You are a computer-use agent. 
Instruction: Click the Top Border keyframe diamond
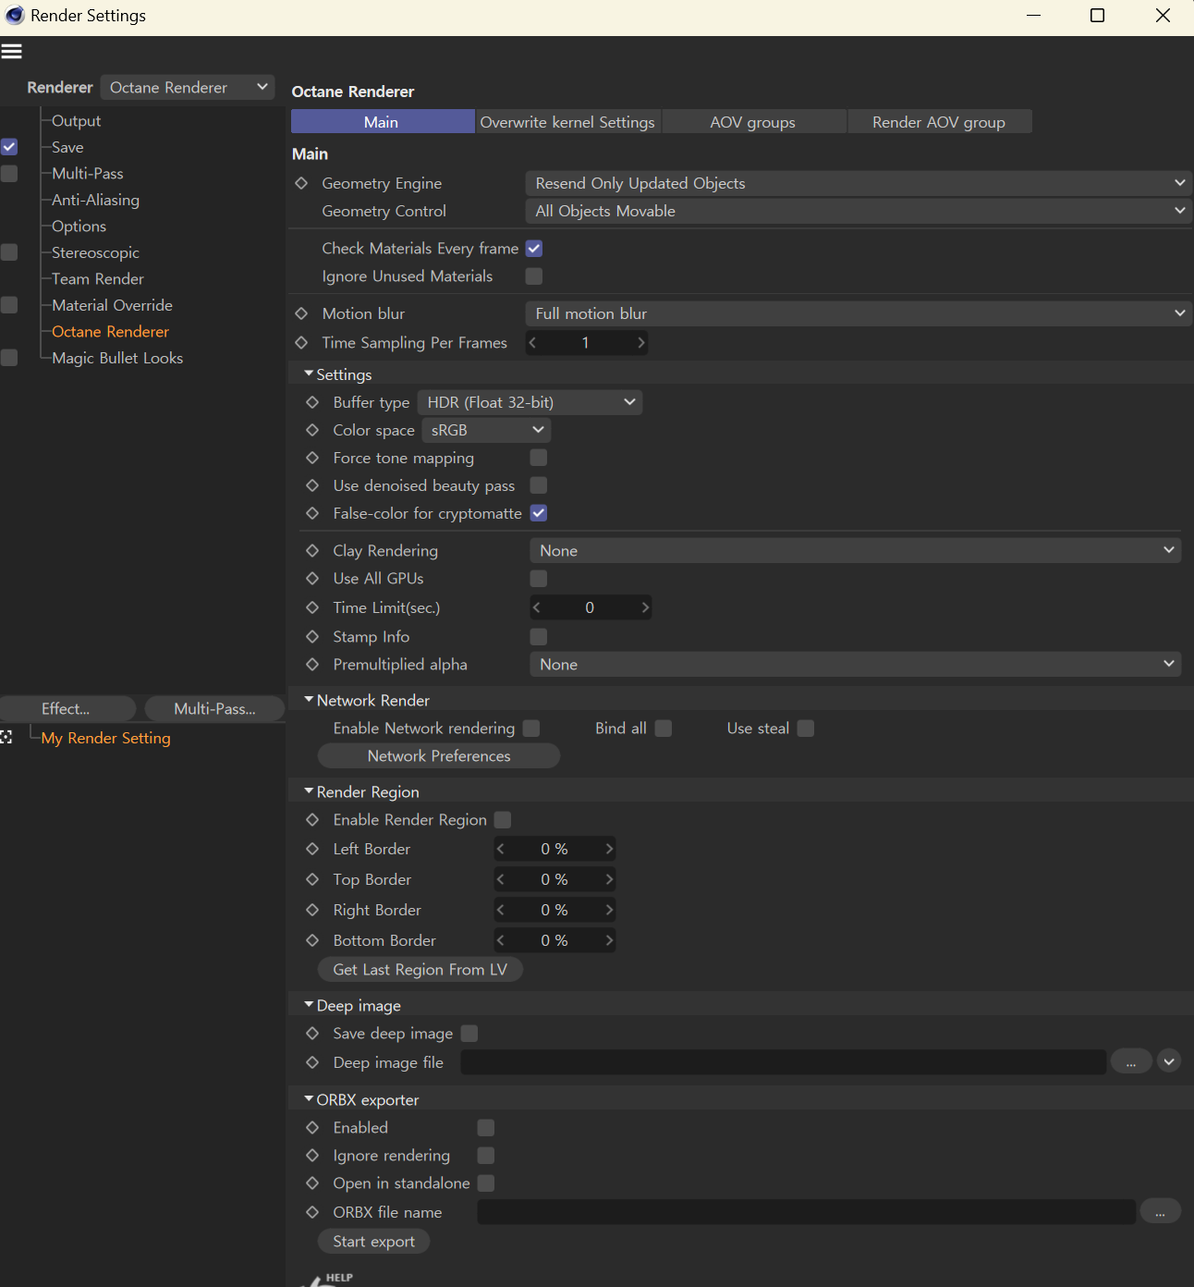click(312, 879)
